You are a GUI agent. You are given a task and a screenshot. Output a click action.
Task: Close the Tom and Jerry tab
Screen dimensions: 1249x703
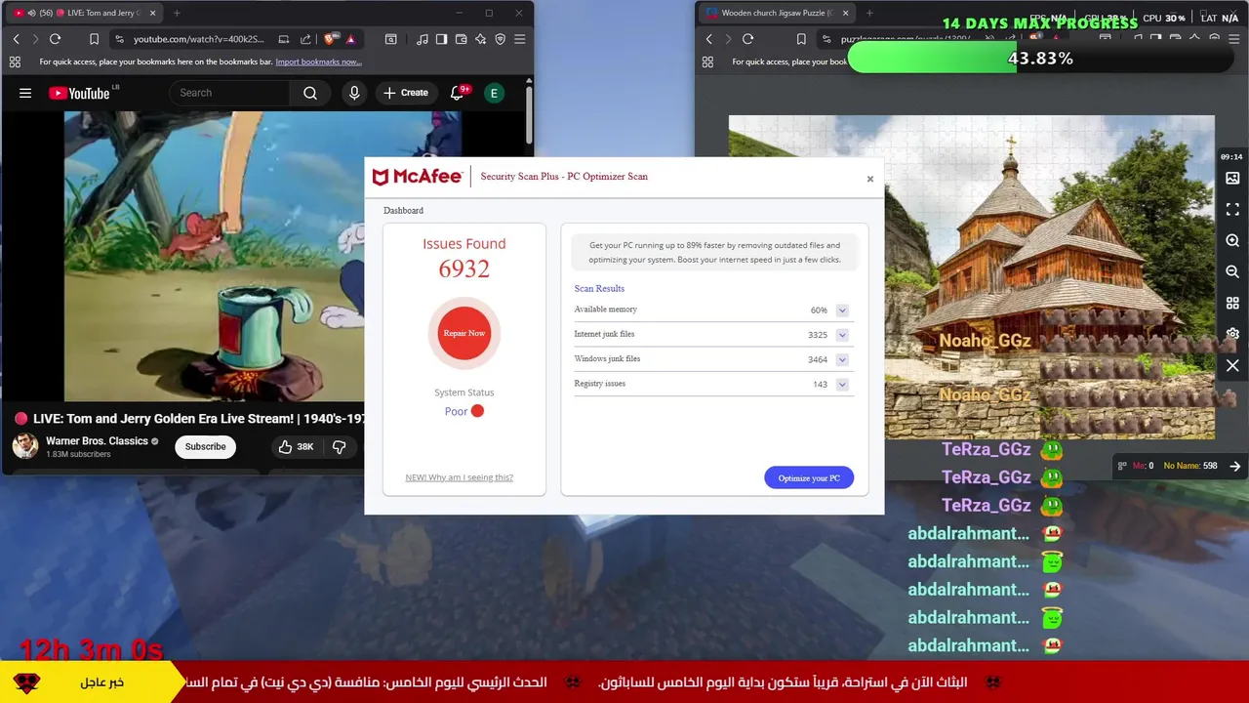pyautogui.click(x=153, y=13)
